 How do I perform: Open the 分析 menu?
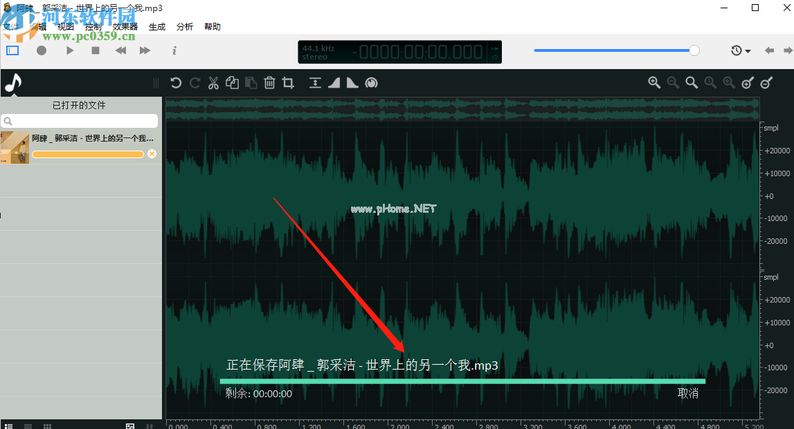[x=185, y=27]
